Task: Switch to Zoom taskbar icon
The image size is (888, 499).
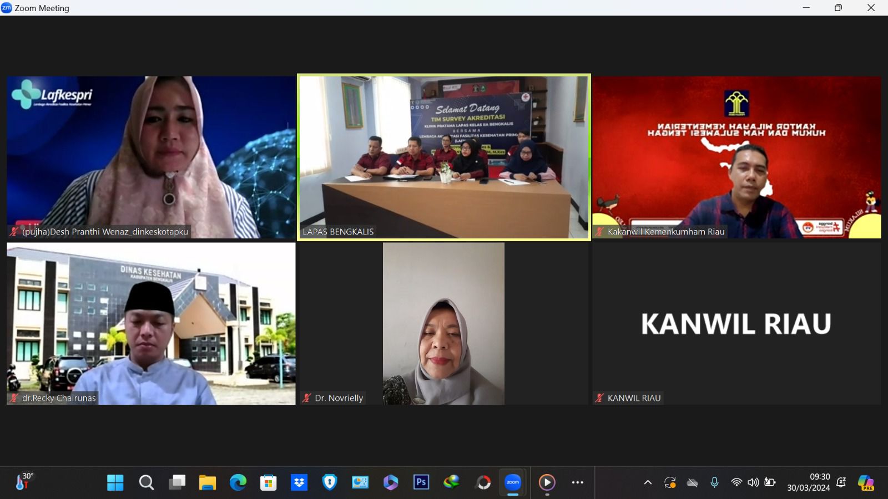Action: (513, 482)
